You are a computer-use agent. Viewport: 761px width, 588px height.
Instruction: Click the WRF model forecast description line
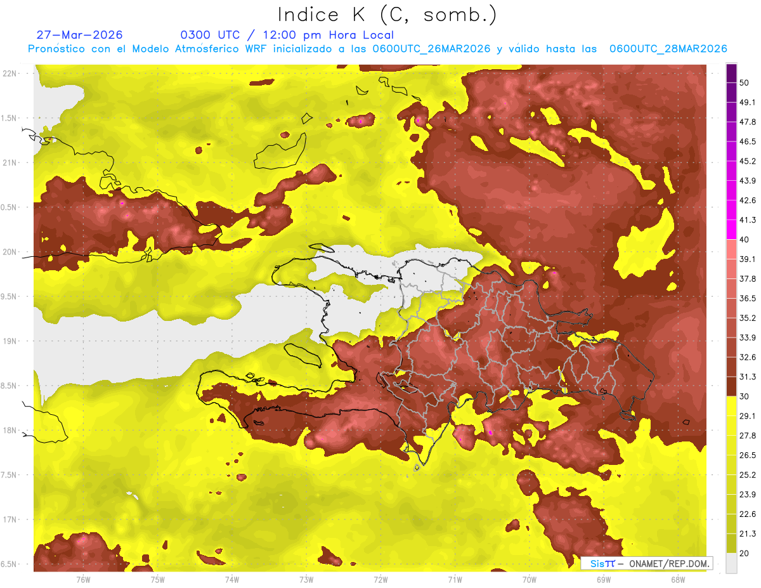click(x=377, y=49)
